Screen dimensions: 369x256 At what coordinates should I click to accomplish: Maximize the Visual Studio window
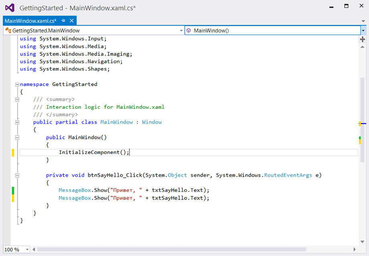click(346, 6)
